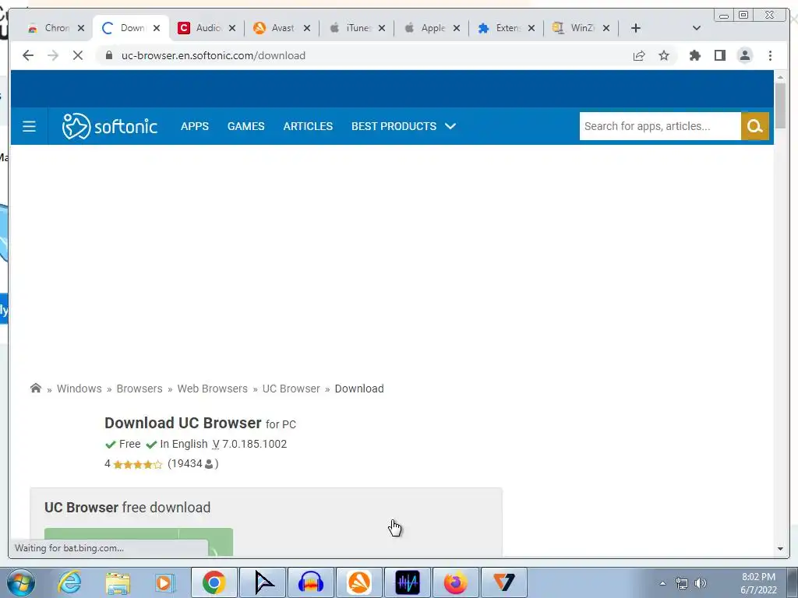Open Windows Start button

click(21, 582)
